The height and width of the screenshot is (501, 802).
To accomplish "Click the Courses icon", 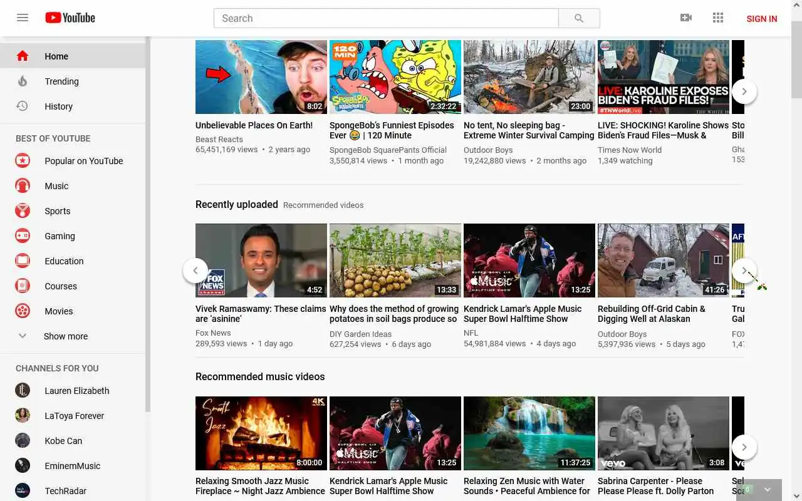I will pyautogui.click(x=23, y=286).
